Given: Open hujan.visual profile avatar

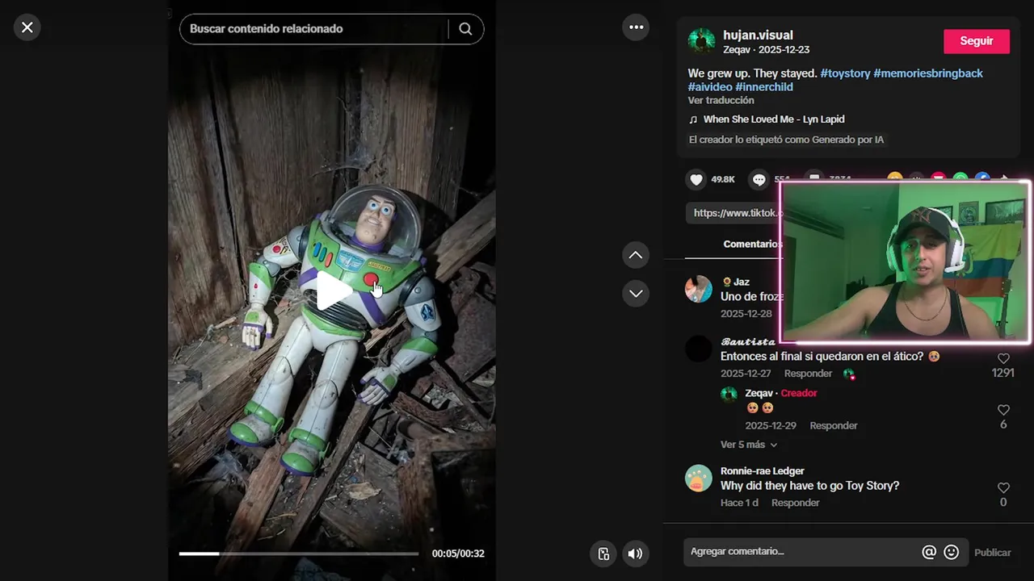Looking at the screenshot, I should pyautogui.click(x=701, y=41).
